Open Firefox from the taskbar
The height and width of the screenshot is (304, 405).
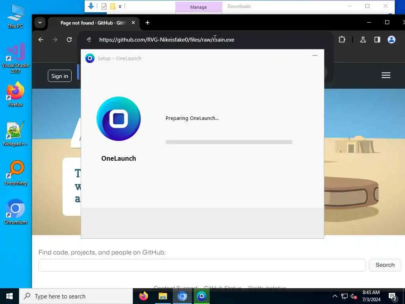144,296
